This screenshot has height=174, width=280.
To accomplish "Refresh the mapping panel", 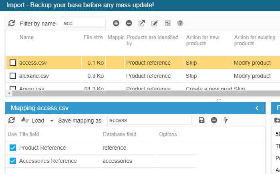I will tap(12, 120).
